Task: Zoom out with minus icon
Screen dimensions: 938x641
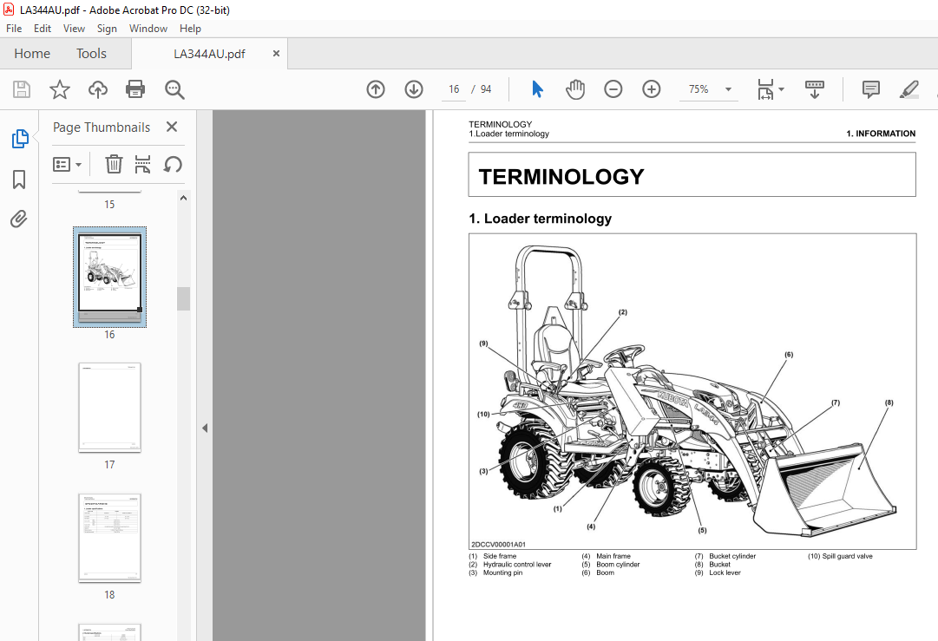Action: 613,89
